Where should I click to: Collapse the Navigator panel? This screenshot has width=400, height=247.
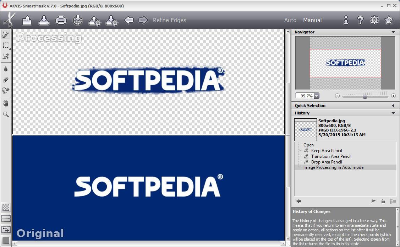[x=393, y=32]
